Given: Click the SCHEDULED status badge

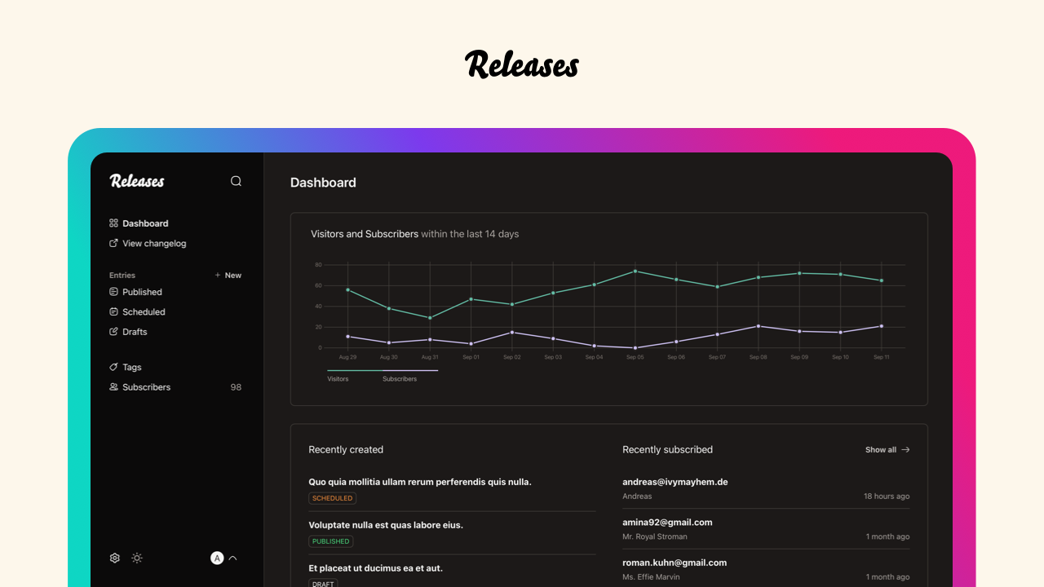Looking at the screenshot, I should [x=332, y=497].
